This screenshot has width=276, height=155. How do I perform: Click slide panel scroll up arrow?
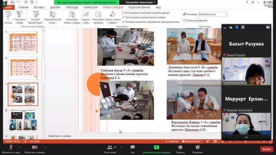click(x=43, y=30)
